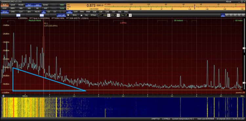
Task: Open the About menu
Action: [228, 2]
